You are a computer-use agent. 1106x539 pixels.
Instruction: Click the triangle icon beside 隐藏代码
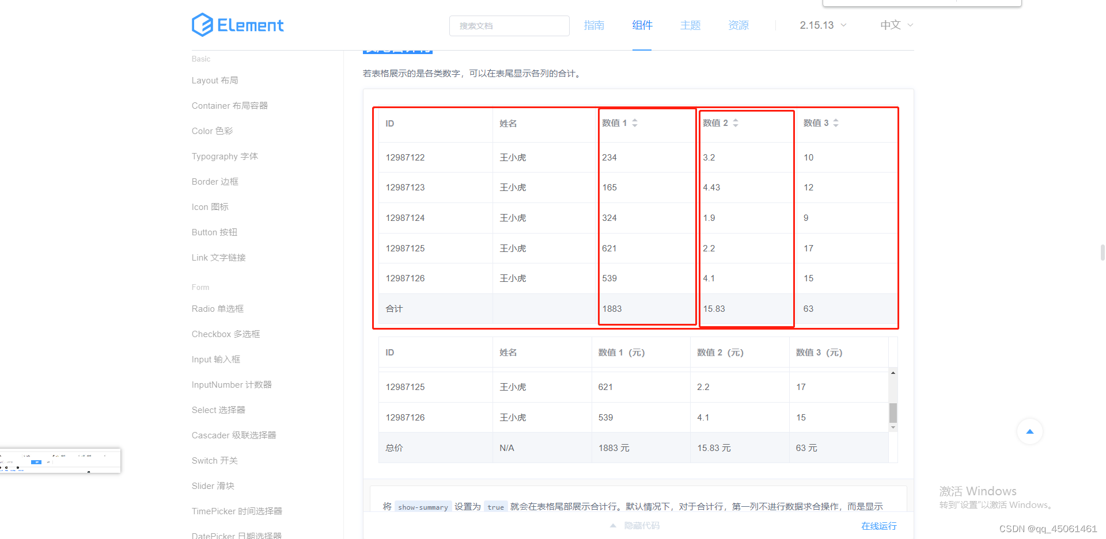coord(613,526)
